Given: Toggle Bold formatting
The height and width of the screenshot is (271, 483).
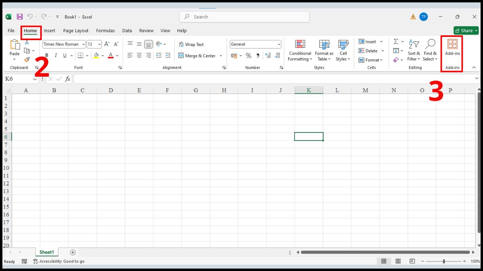Looking at the screenshot, I should point(47,56).
